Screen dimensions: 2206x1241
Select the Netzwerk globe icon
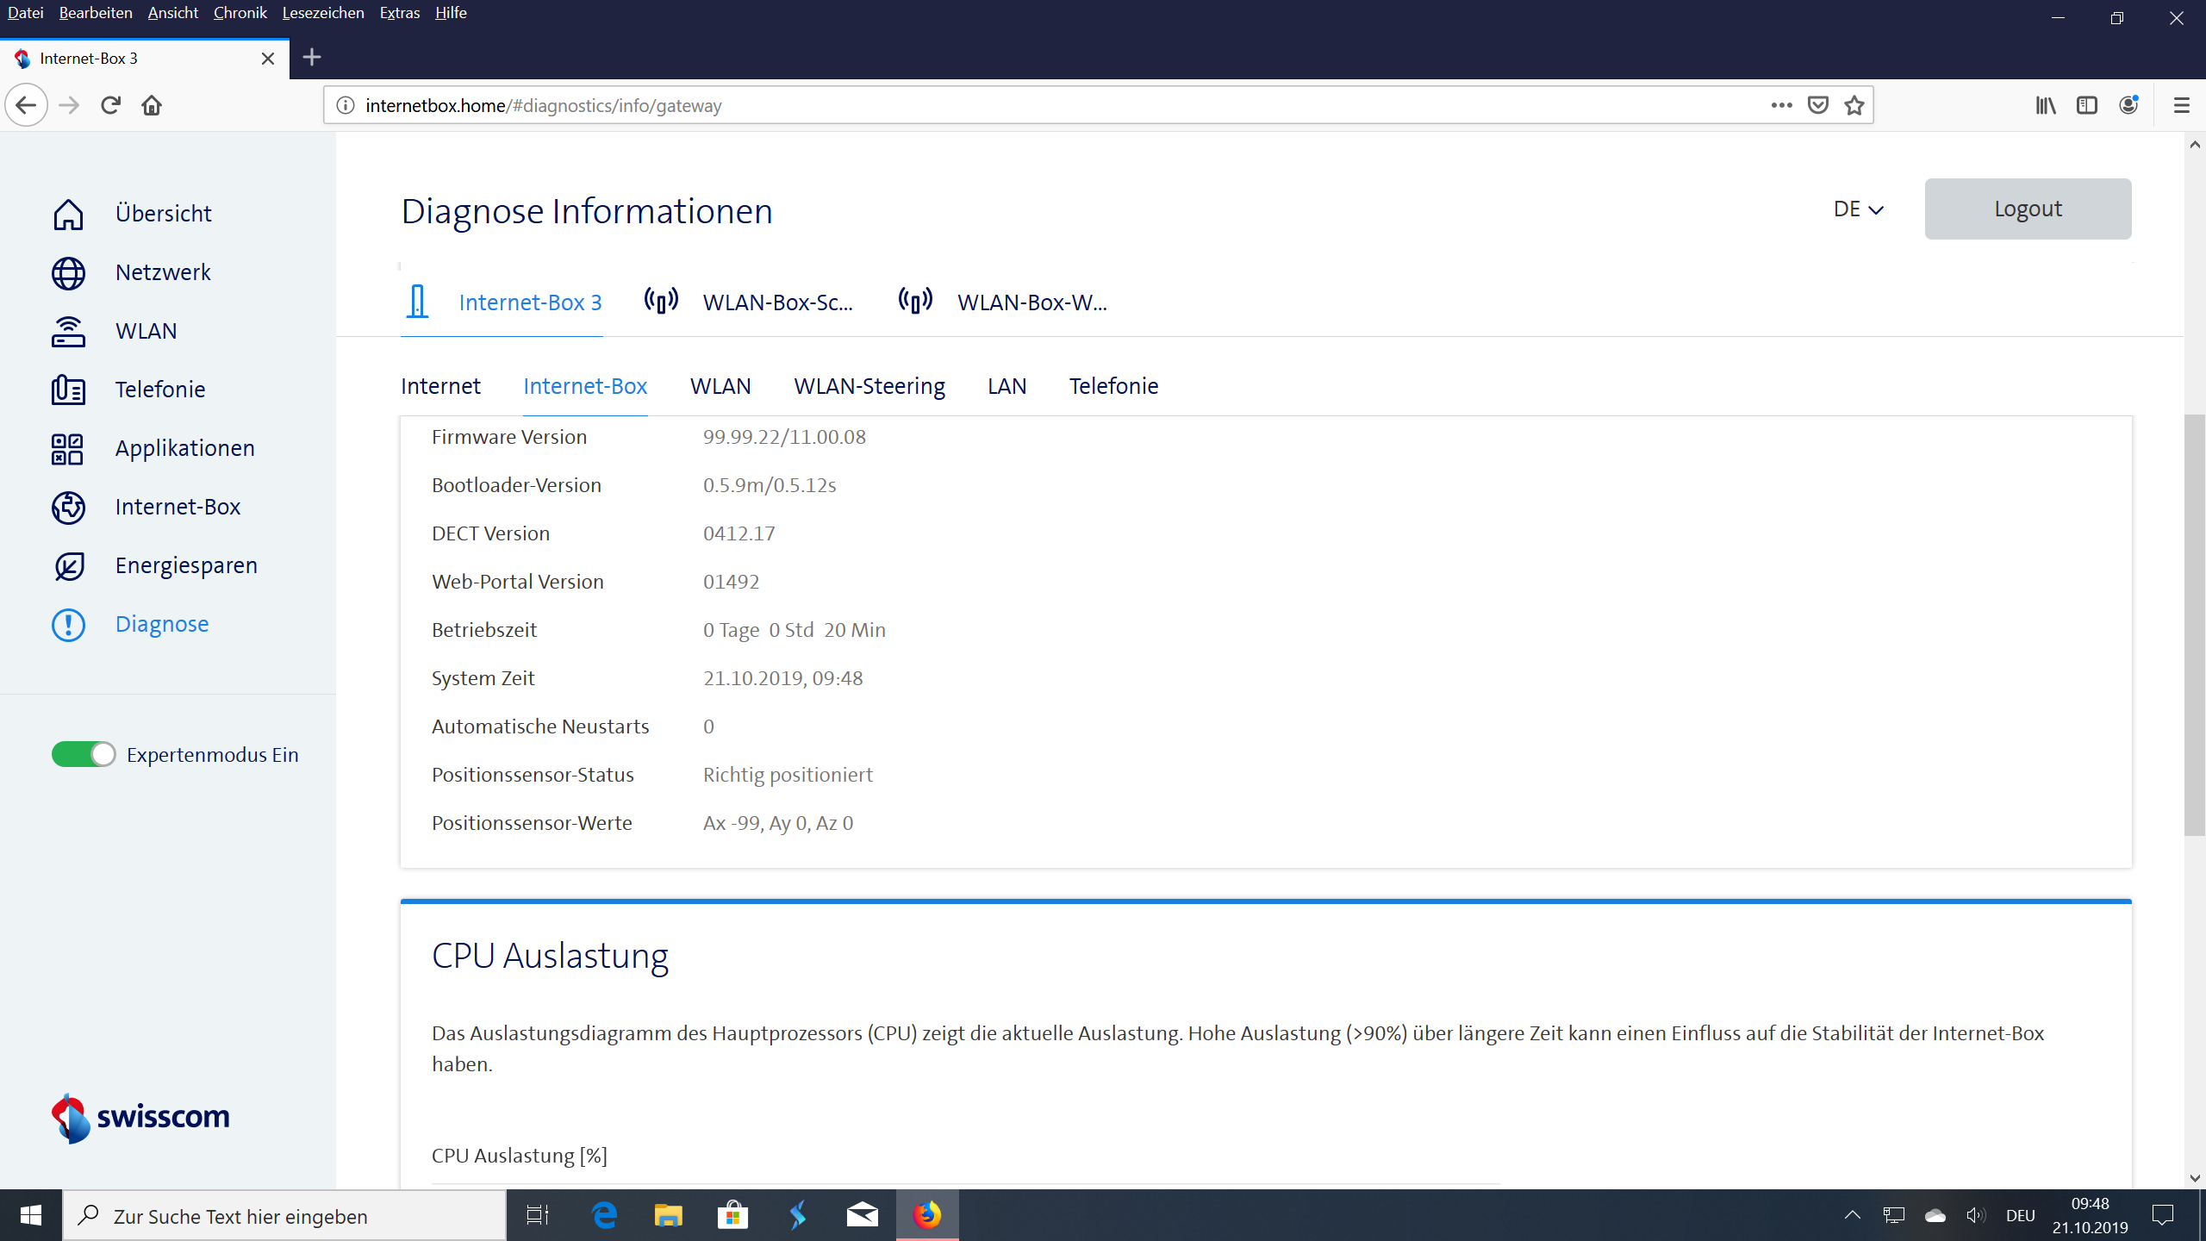point(67,272)
